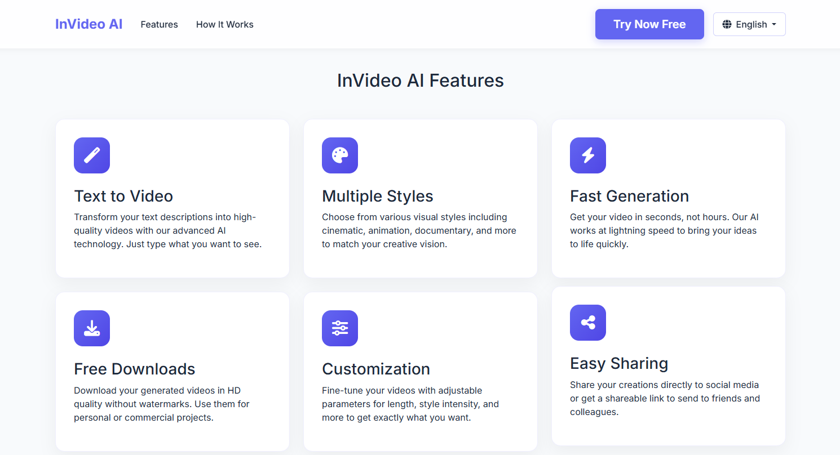Click the Fast Generation lightning bolt icon
The image size is (840, 455).
[x=588, y=155]
